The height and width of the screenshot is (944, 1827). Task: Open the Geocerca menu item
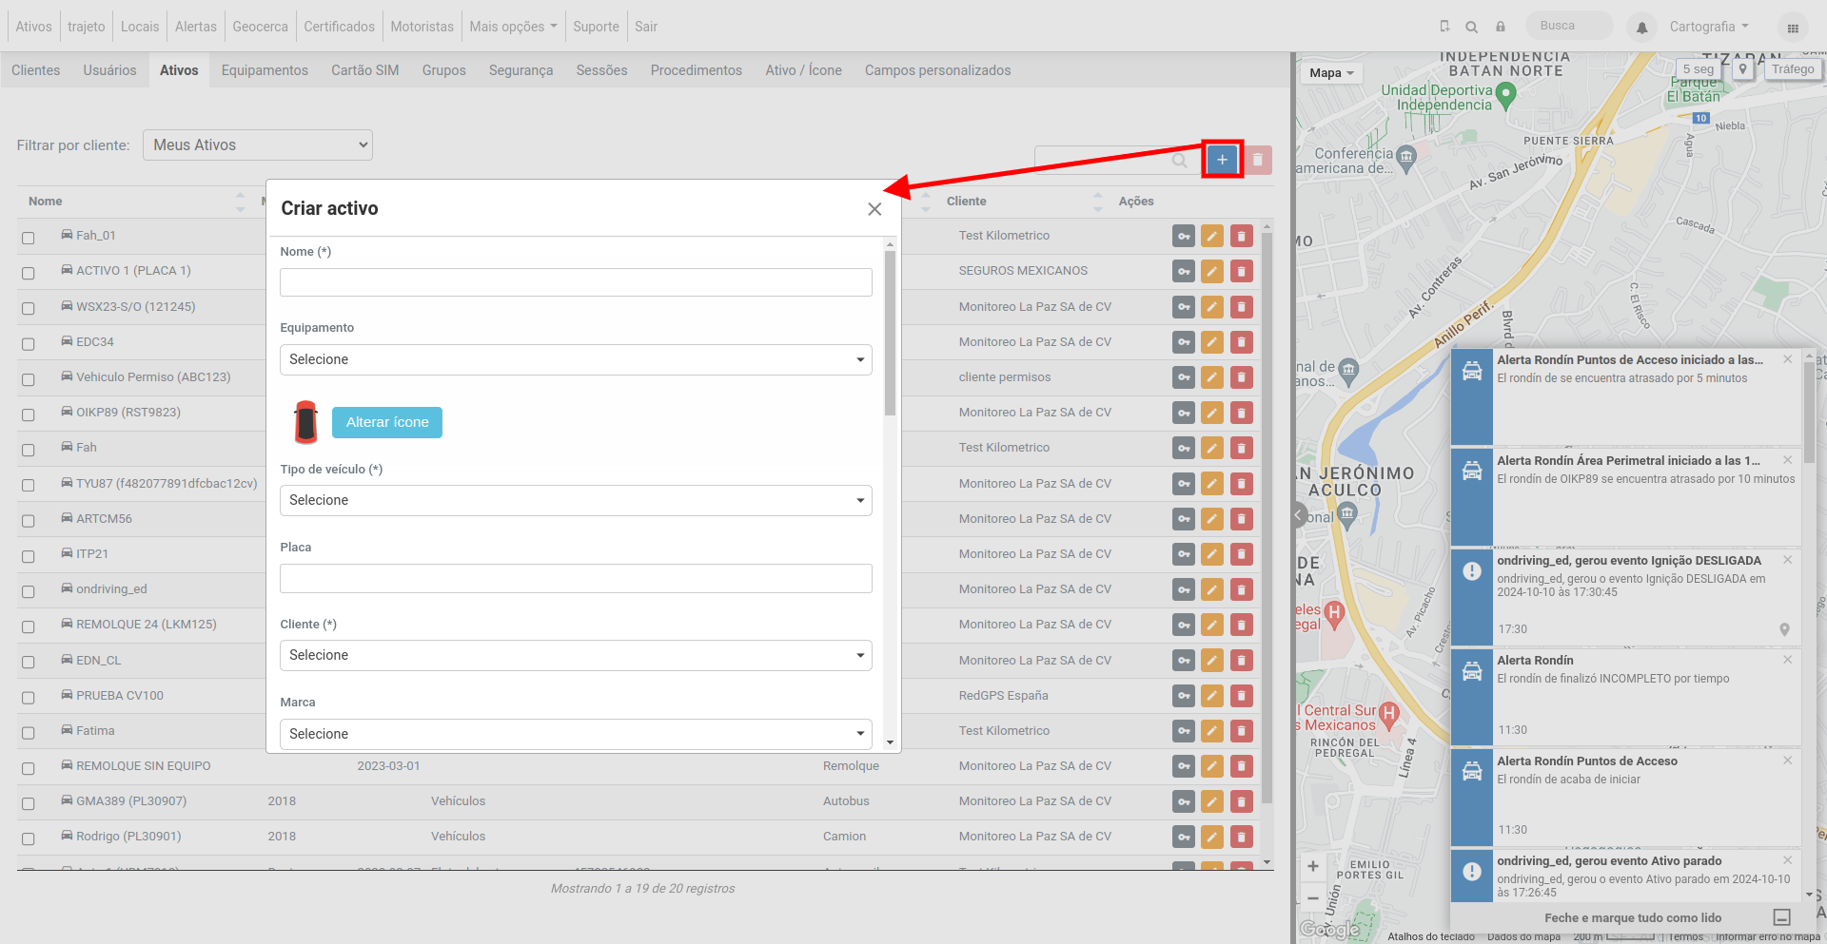click(260, 27)
